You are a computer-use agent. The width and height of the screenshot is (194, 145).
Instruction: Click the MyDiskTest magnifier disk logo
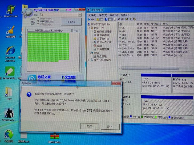[x=28, y=13]
